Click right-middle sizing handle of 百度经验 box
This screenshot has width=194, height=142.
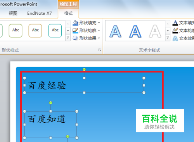(144, 86)
